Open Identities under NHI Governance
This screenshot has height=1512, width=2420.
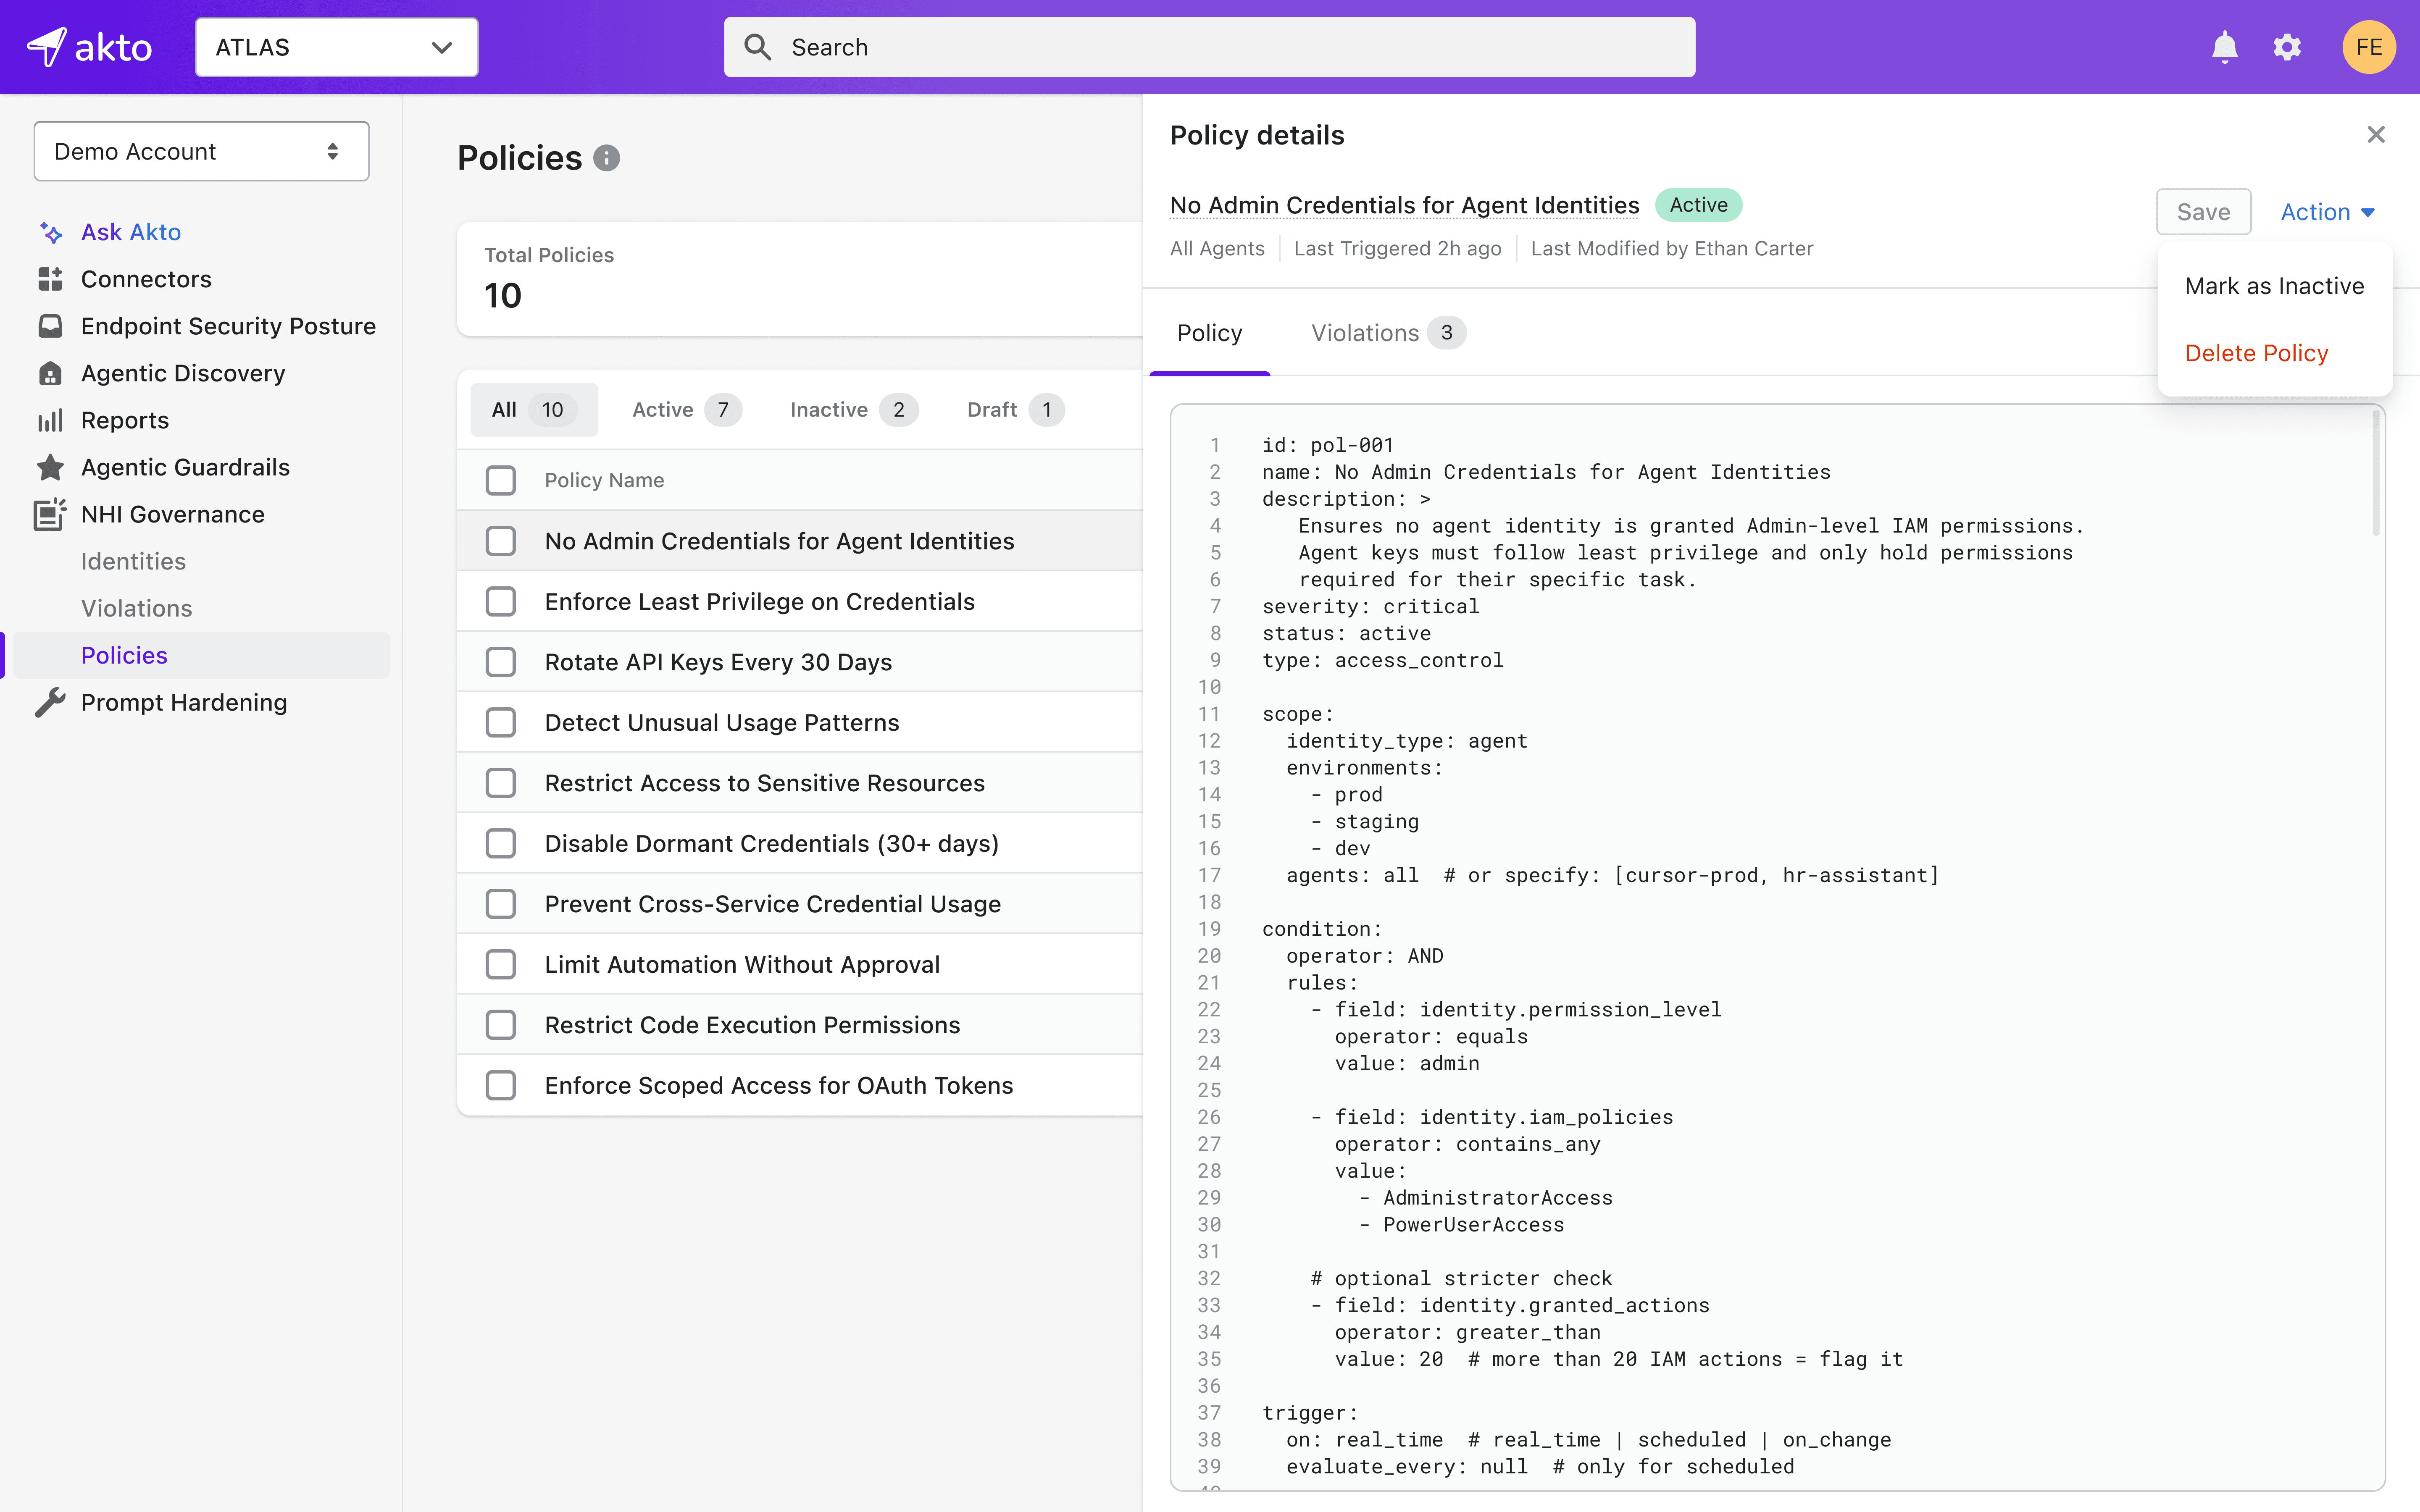133,561
